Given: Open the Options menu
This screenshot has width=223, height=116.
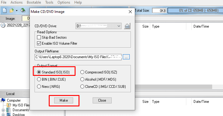Looking at the screenshot, I should coord(64,2).
